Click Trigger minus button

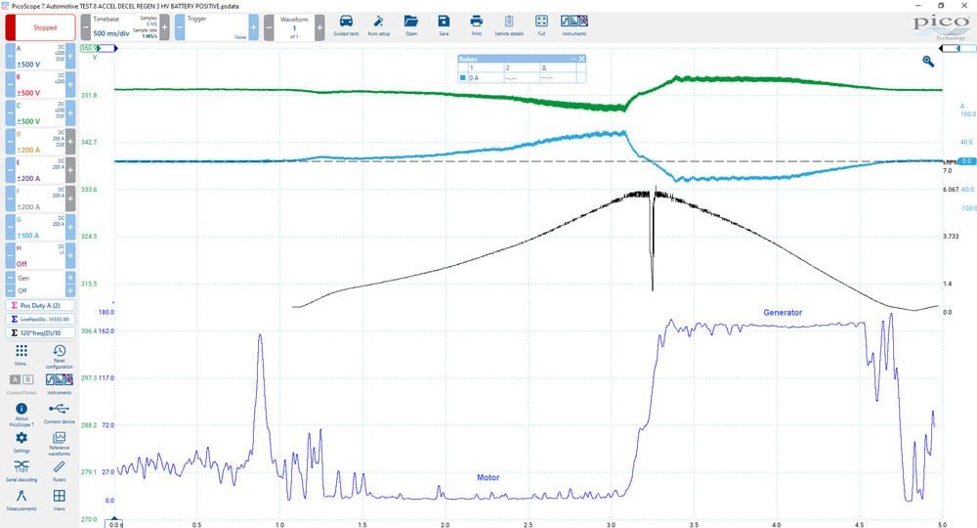point(180,27)
